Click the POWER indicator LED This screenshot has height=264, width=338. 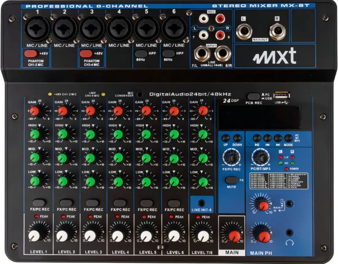click(x=286, y=169)
